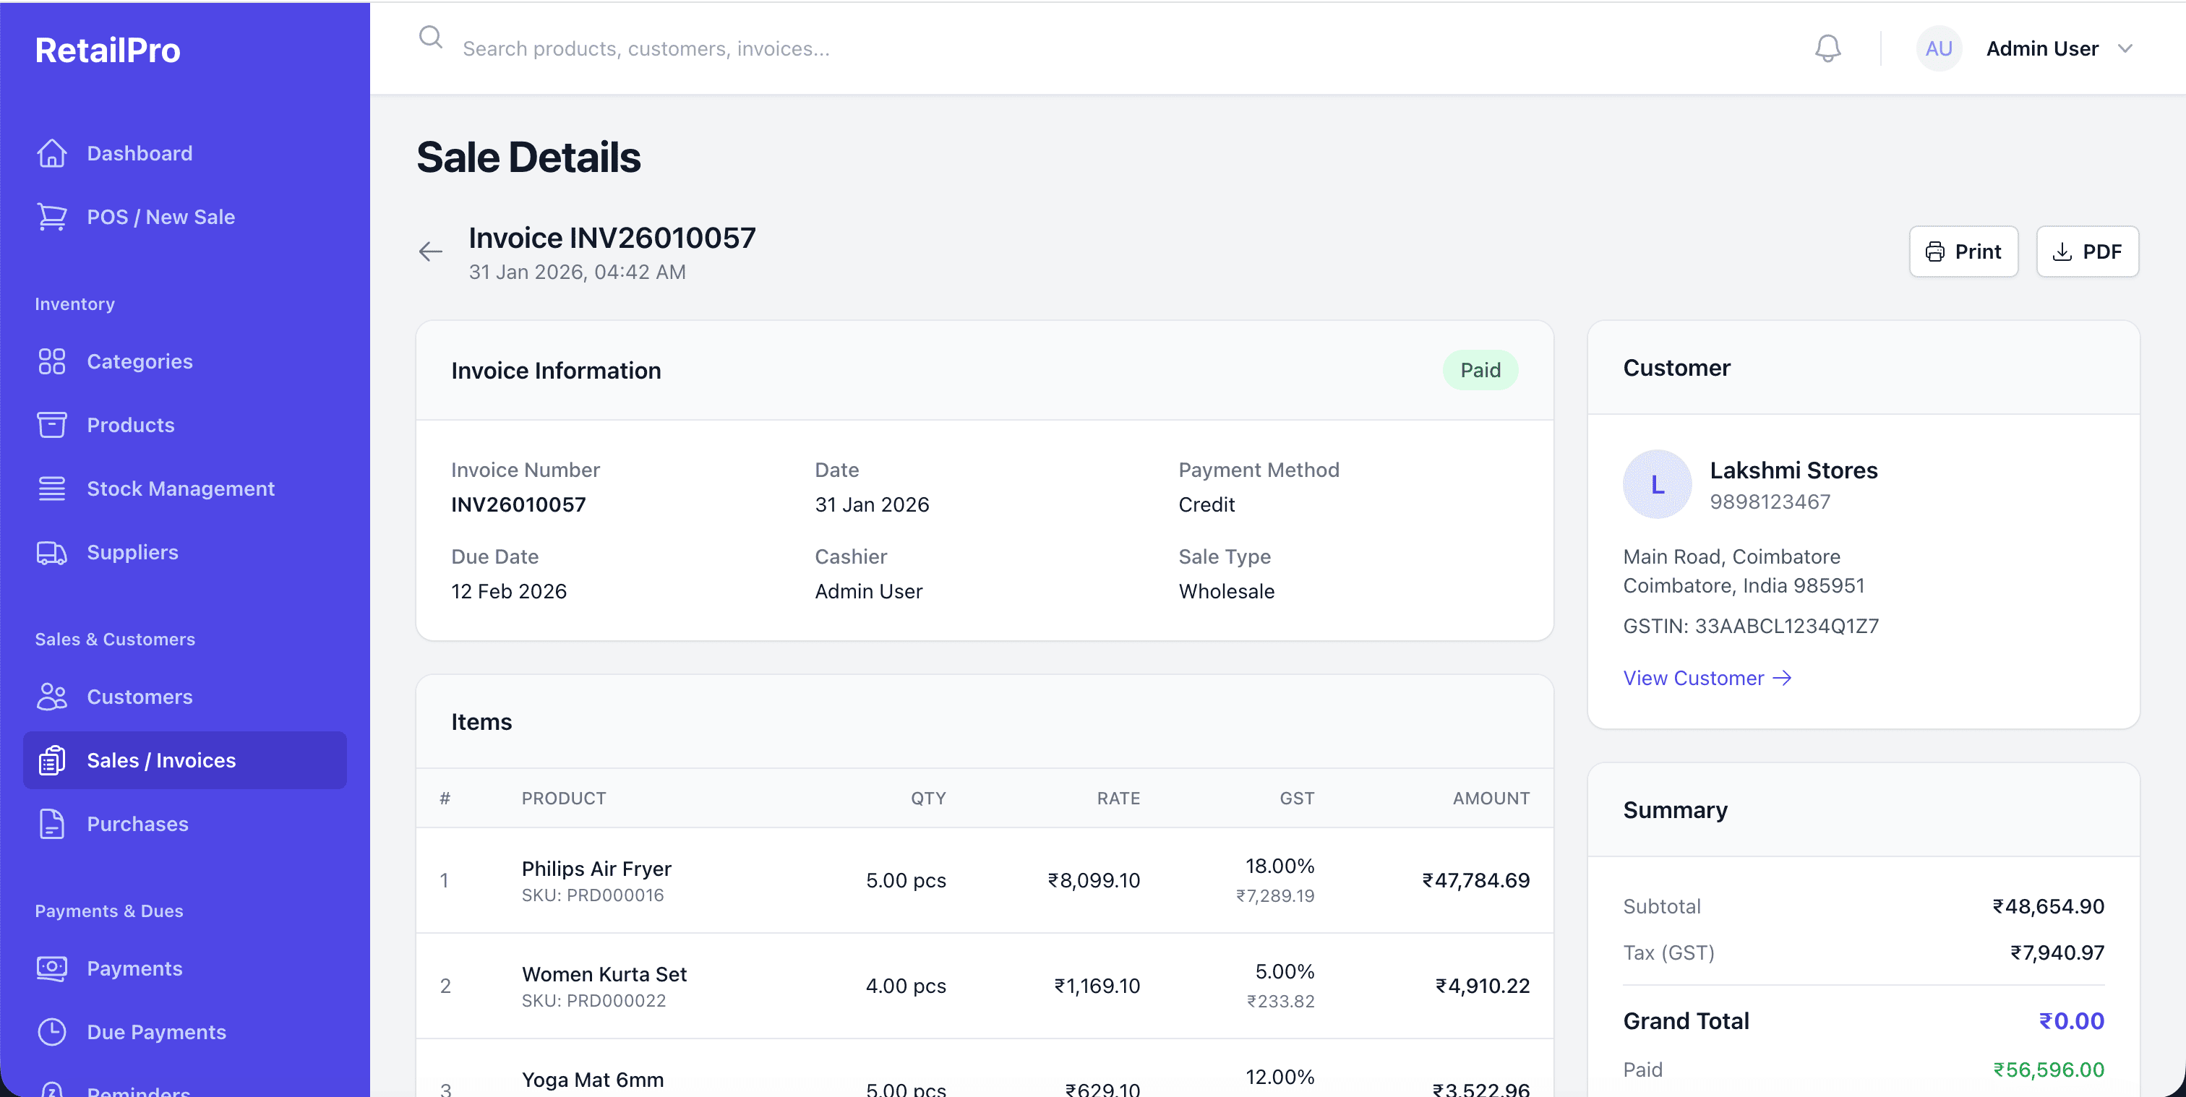Image resolution: width=2186 pixels, height=1097 pixels.
Task: Click the back arrow beside invoice title
Action: [431, 251]
